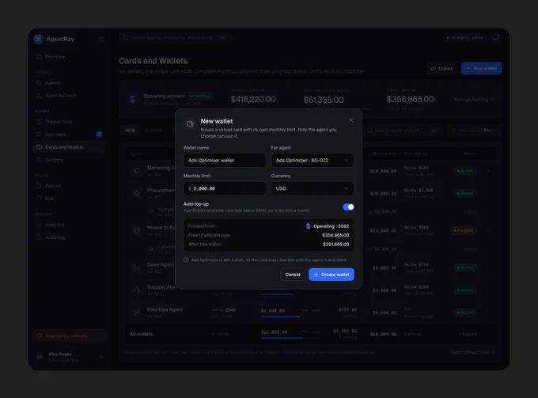This screenshot has width=538, height=398.
Task: Click the Emergency controls button
Action: [69, 335]
